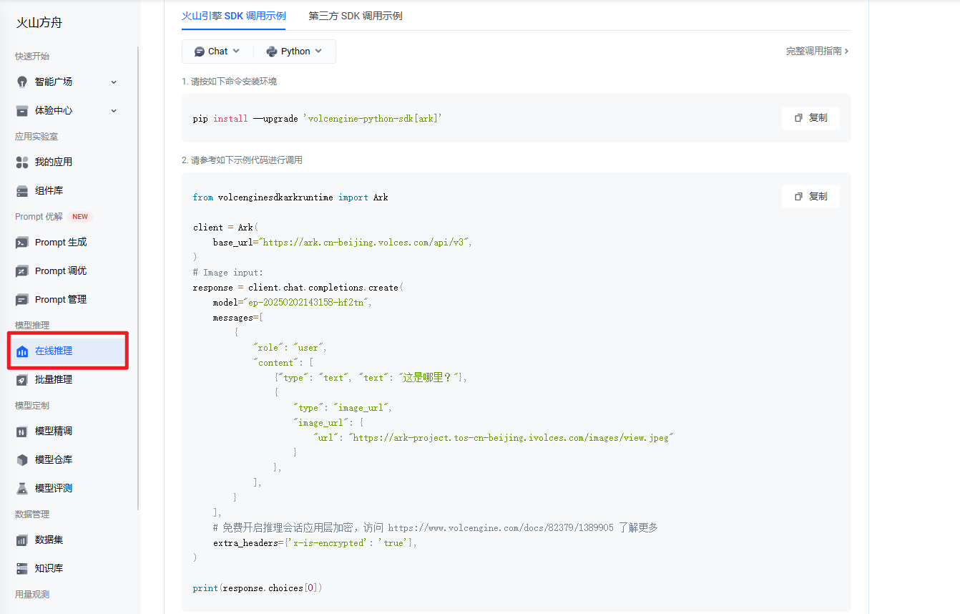This screenshot has height=614, width=960.
Task: Click the 用量观测 section heading
Action: click(x=32, y=595)
